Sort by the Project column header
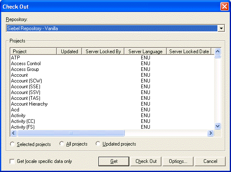The height and width of the screenshot is (172, 231). coord(33,51)
